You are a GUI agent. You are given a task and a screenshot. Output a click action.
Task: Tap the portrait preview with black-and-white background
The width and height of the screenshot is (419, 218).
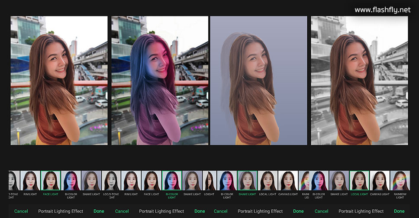tap(359, 80)
